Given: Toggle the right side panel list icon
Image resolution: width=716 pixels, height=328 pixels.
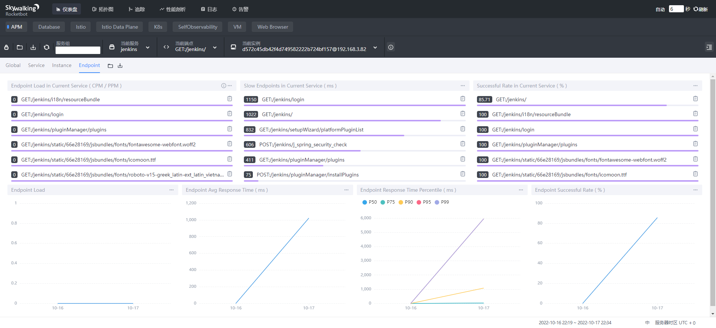Looking at the screenshot, I should pos(709,47).
